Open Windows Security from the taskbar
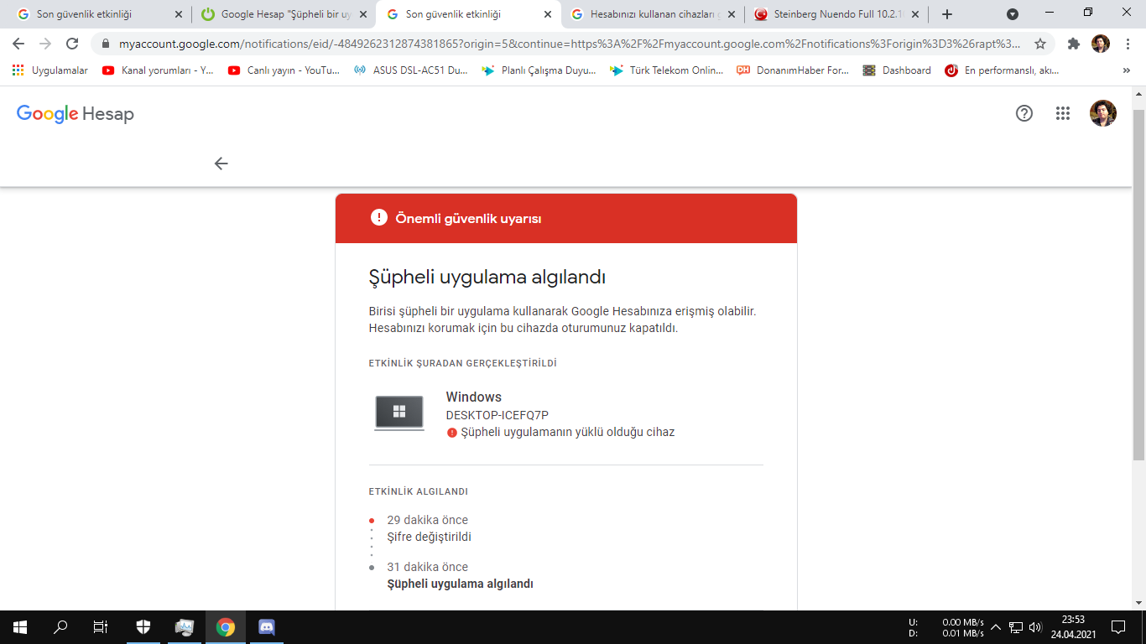Screen dimensions: 1146x644 (143, 626)
